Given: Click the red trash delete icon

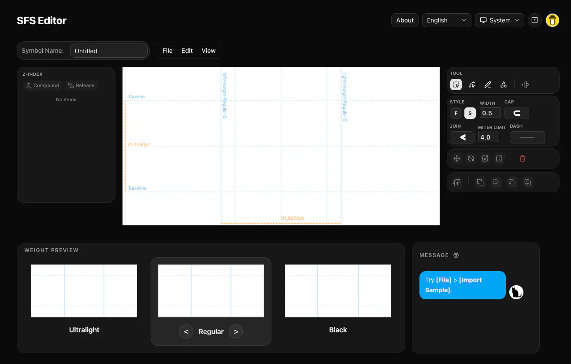Looking at the screenshot, I should [523, 158].
